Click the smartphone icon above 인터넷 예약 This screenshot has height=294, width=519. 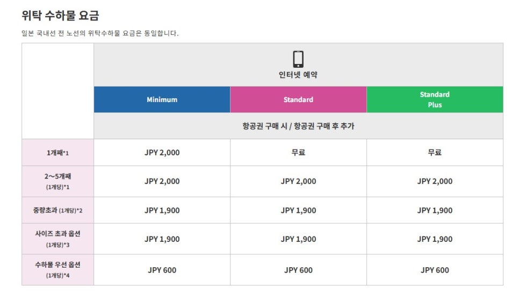(298, 59)
